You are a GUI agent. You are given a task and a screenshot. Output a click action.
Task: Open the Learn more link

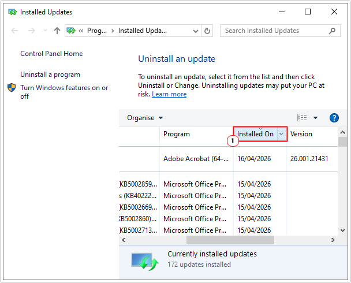point(169,94)
